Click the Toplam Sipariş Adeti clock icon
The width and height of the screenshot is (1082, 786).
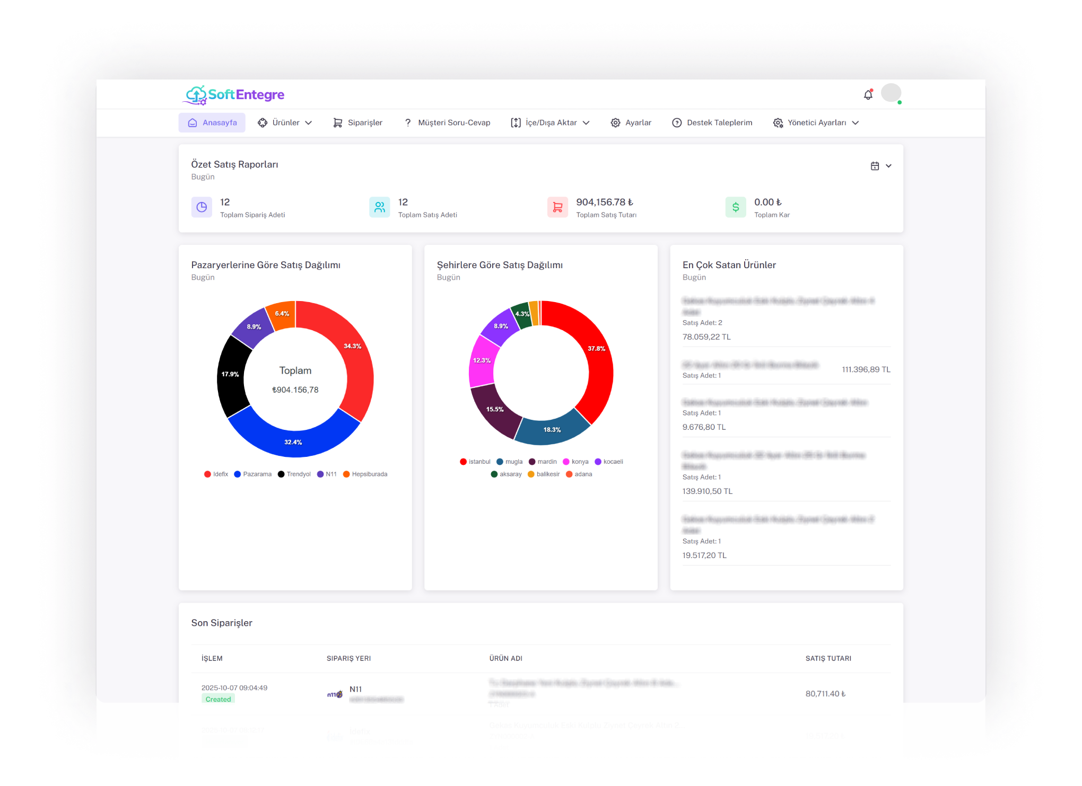point(202,207)
